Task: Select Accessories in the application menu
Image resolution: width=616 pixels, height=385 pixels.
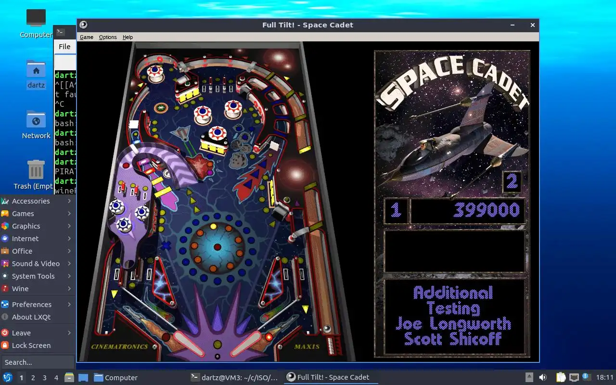Action: click(x=38, y=201)
